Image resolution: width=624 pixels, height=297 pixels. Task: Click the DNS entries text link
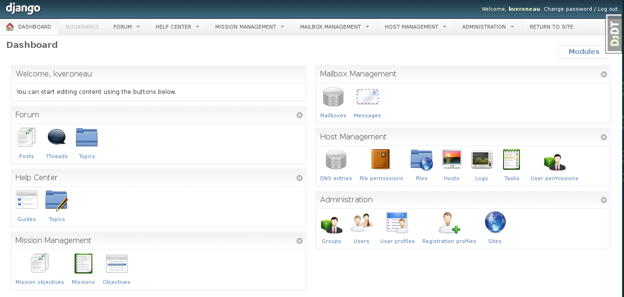coord(336,178)
